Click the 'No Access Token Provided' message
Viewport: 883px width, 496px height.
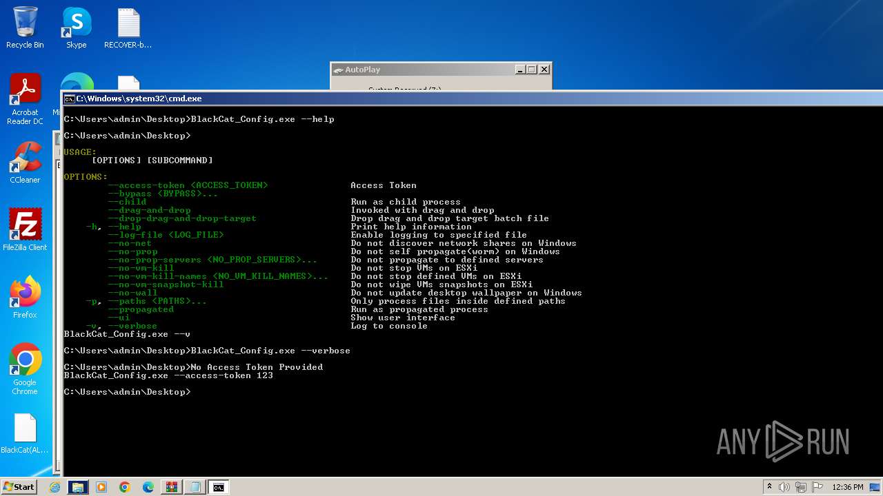click(257, 367)
